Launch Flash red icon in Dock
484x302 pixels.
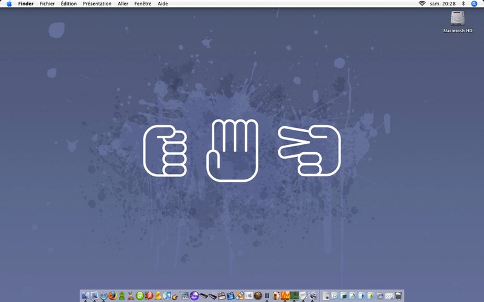tap(149, 296)
